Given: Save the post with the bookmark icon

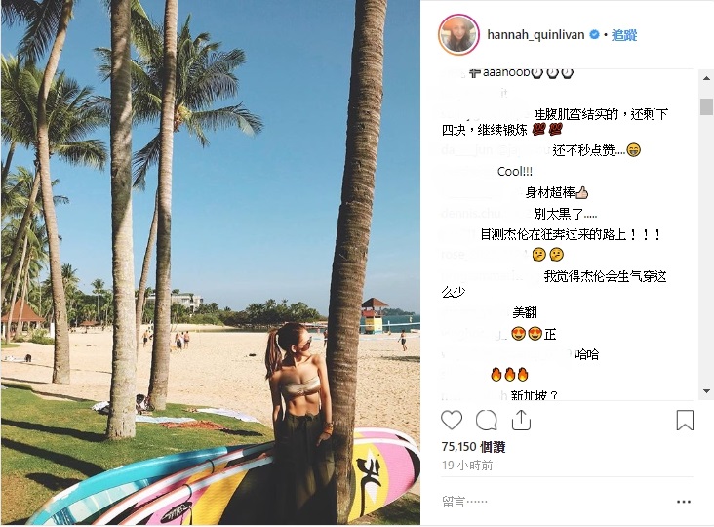Looking at the screenshot, I should tap(685, 420).
